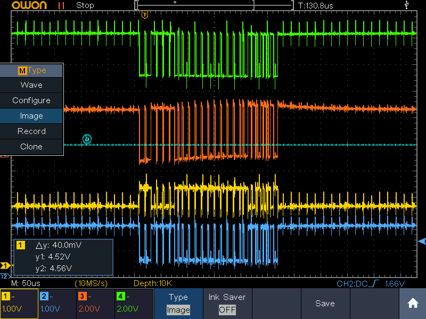Click the Depth:10K readout

[153, 283]
